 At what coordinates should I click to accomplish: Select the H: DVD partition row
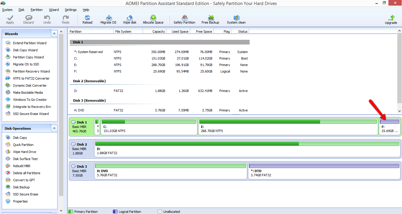pyautogui.click(x=159, y=110)
